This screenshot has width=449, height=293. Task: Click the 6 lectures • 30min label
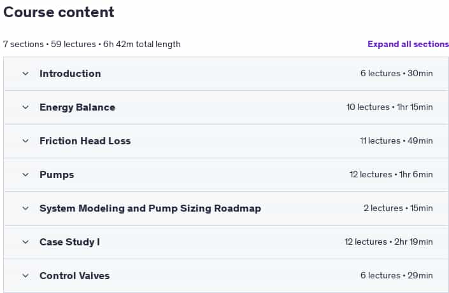(397, 74)
